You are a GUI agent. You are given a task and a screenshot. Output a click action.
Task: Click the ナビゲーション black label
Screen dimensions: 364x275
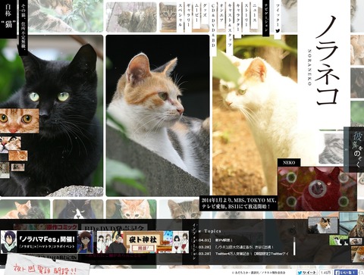coord(266,18)
